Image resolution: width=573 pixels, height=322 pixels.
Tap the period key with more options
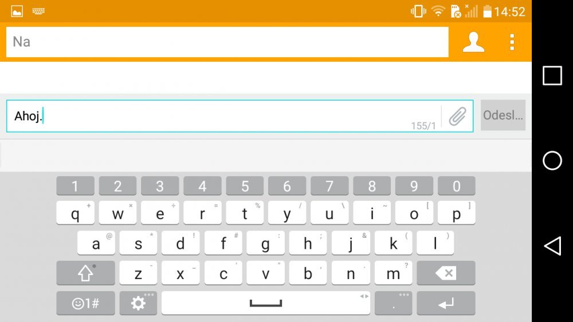point(393,303)
